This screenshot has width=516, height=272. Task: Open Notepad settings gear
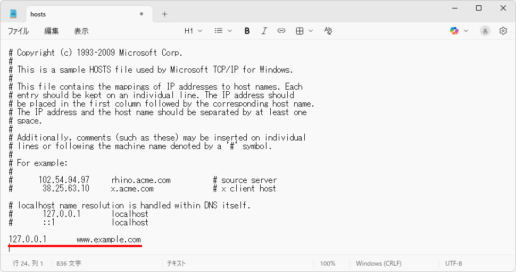[503, 31]
